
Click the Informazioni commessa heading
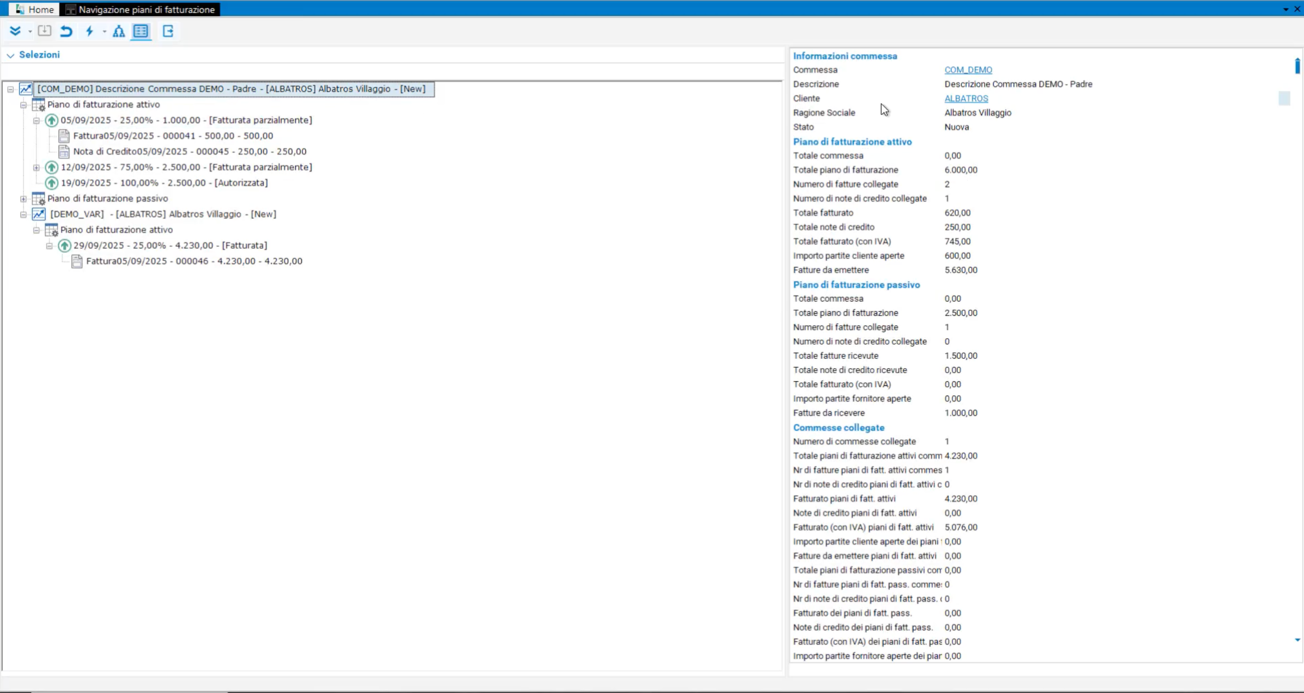pos(845,56)
